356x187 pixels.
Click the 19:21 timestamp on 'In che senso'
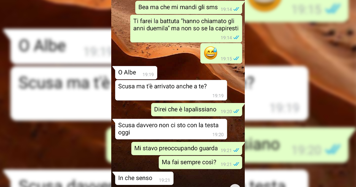[164, 180]
